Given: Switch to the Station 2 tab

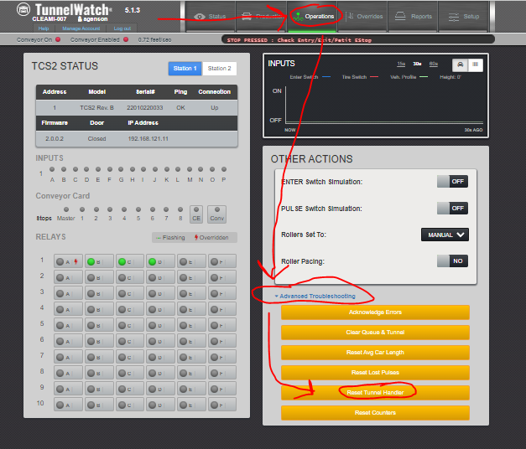Looking at the screenshot, I should pos(218,69).
